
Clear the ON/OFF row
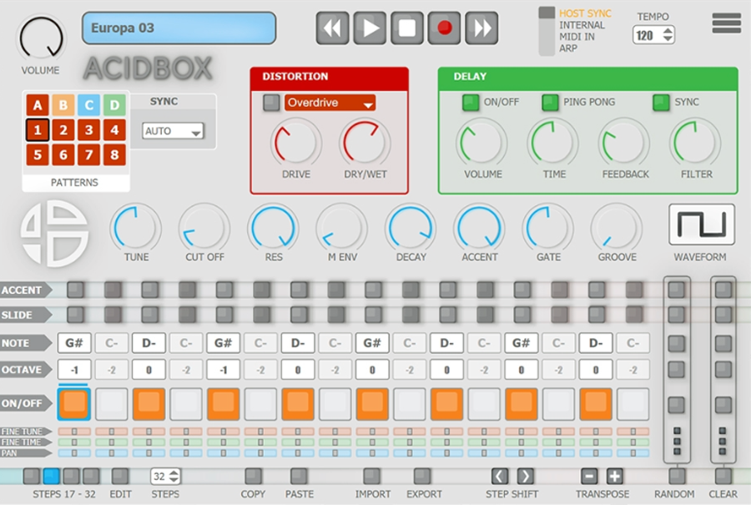723,405
